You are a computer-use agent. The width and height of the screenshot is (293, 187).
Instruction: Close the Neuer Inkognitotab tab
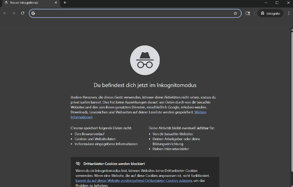(x=55, y=3)
